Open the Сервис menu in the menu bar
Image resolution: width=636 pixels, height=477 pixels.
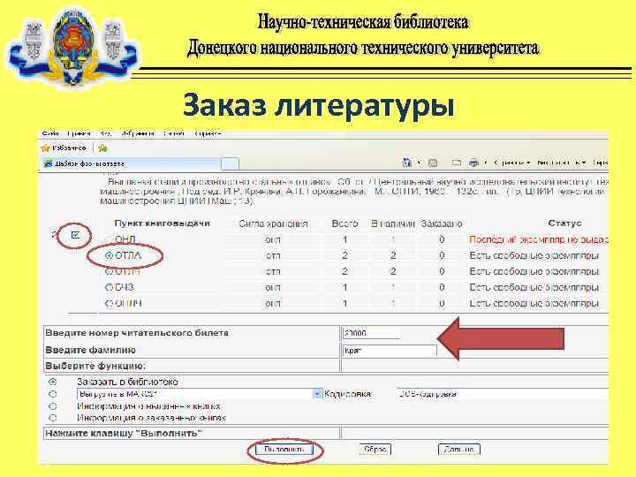coord(174,133)
